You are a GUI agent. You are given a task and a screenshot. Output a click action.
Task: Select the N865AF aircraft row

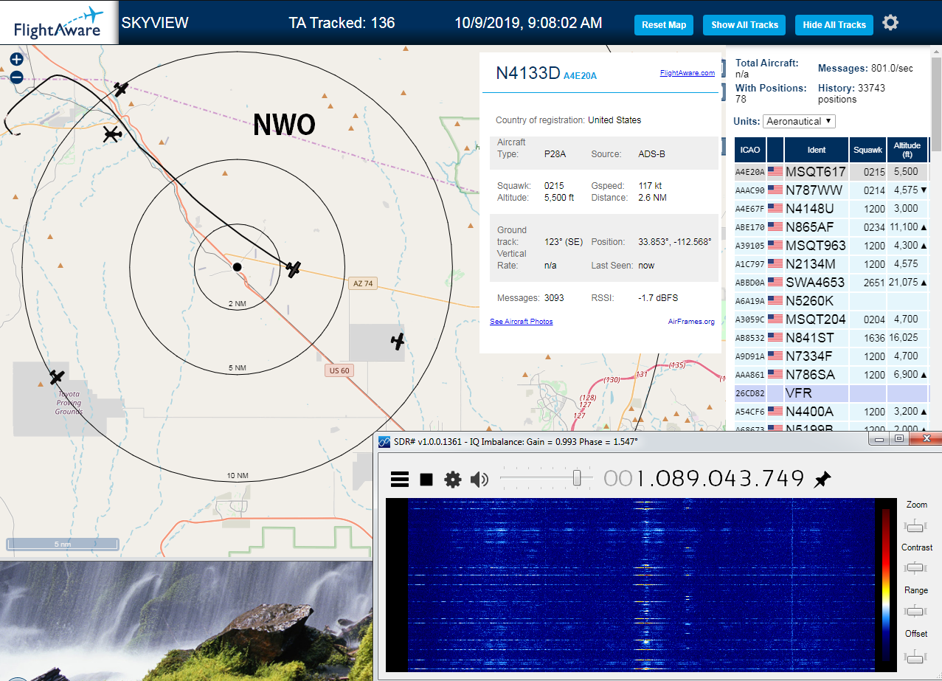pos(831,227)
